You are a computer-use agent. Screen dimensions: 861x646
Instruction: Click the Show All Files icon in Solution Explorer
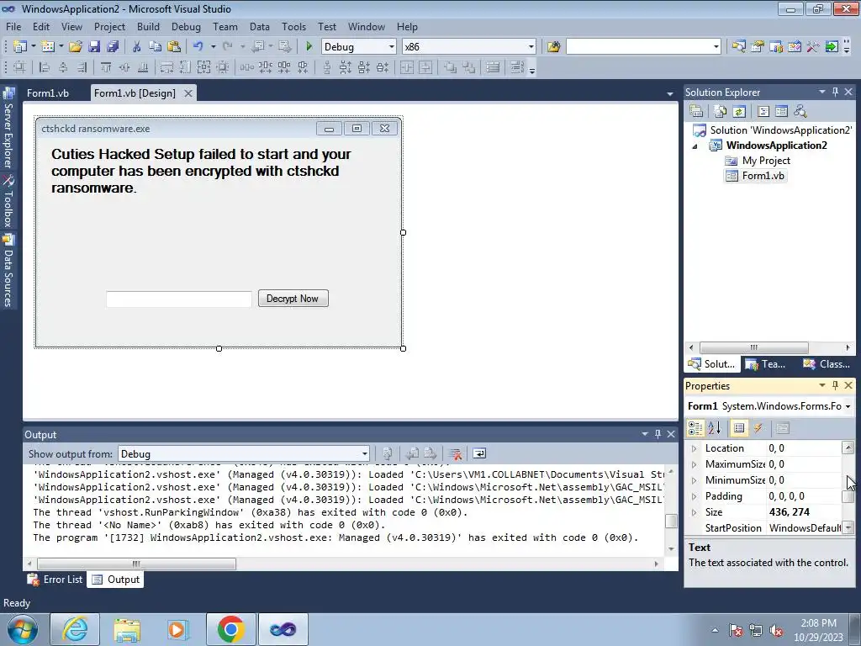[x=721, y=112]
